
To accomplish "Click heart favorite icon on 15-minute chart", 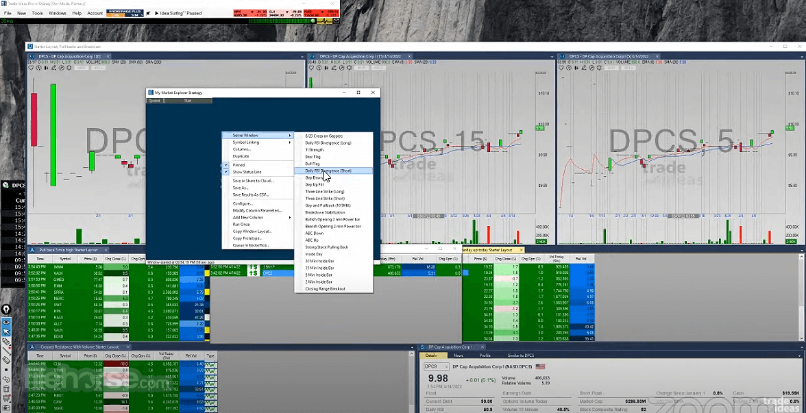I will (x=310, y=68).
